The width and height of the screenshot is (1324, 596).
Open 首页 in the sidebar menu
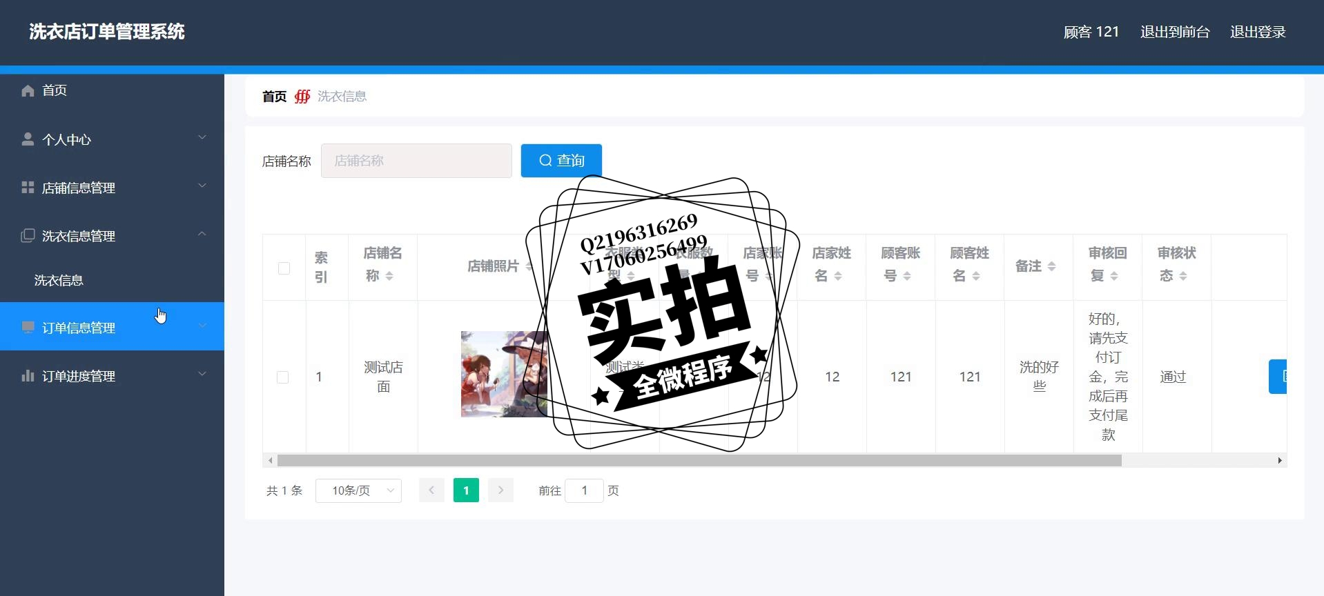[112, 90]
